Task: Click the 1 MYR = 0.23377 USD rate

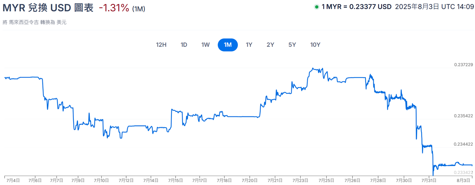Action: coord(356,7)
